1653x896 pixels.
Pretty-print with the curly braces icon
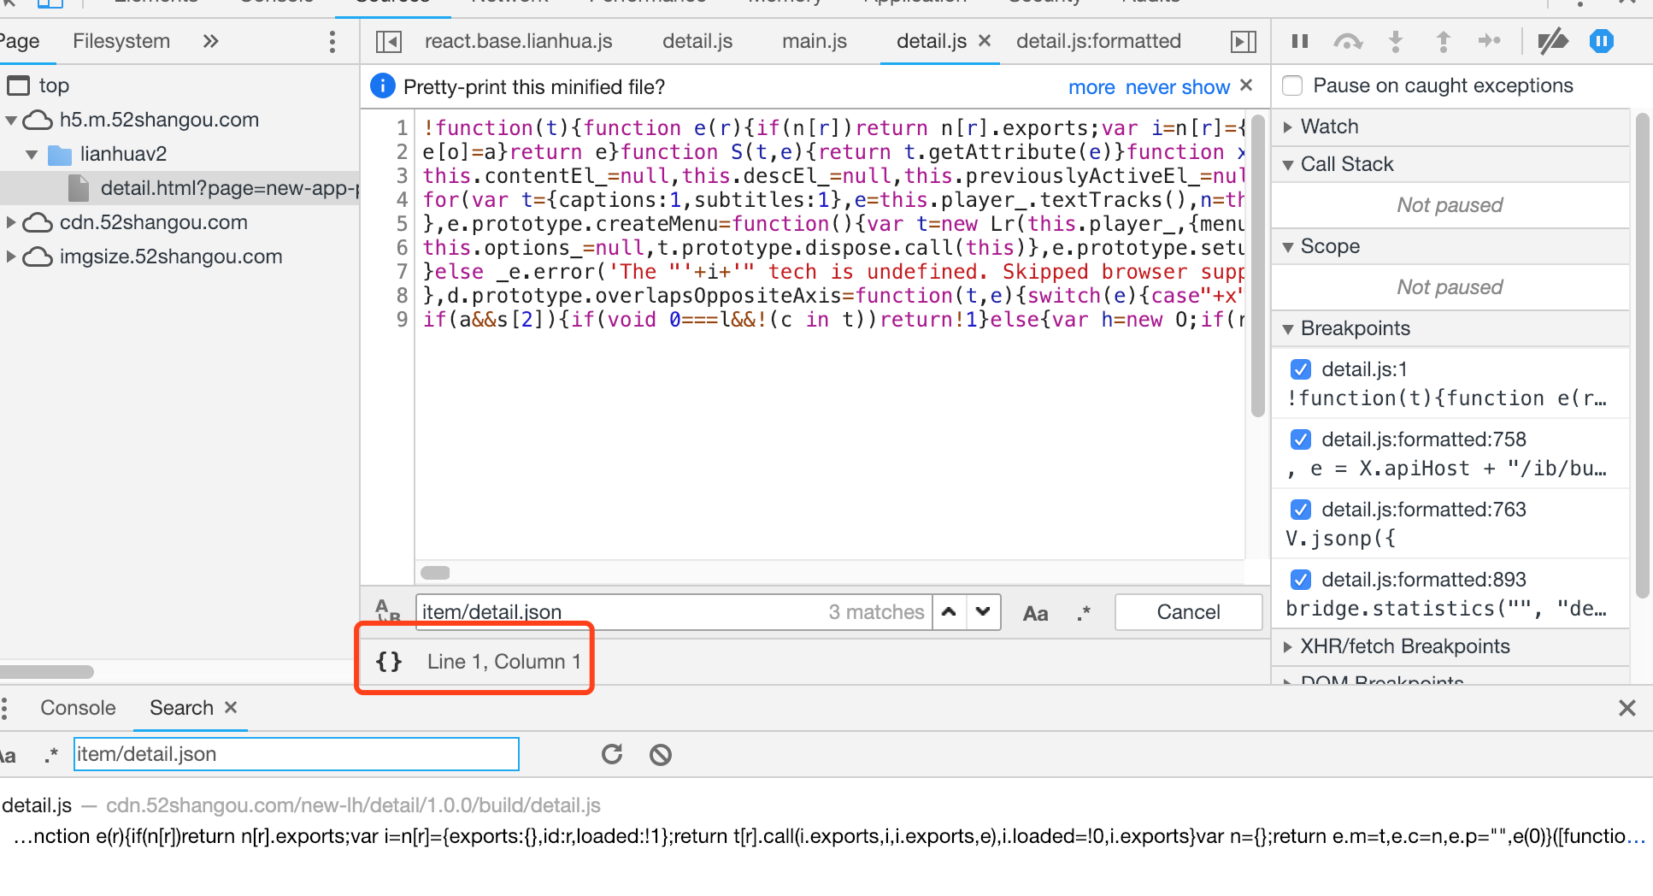tap(389, 661)
